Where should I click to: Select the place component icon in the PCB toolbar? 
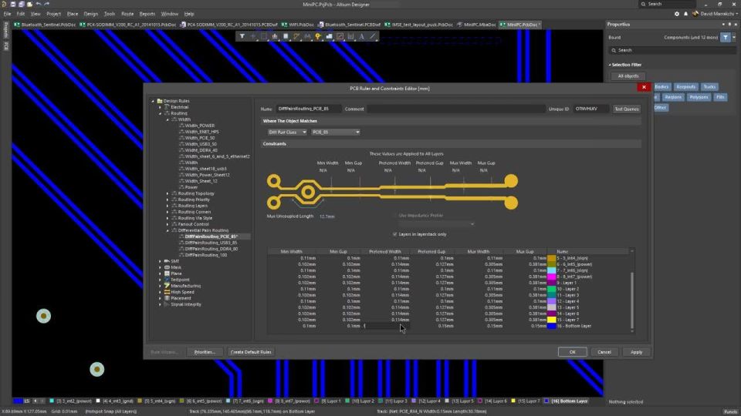286,36
